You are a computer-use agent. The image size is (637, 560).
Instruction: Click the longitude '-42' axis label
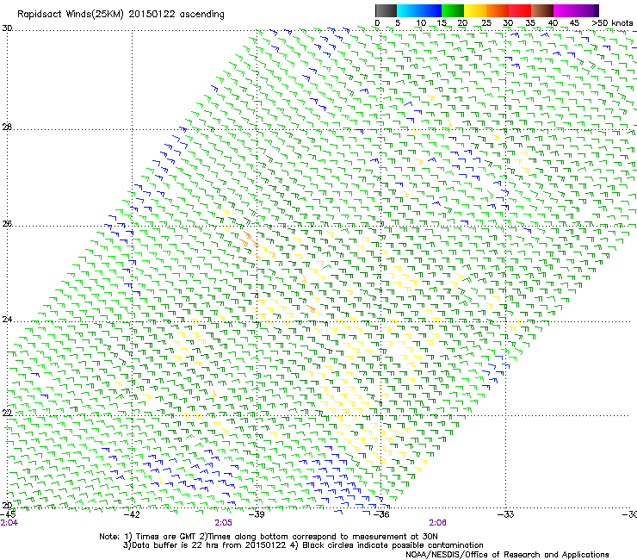point(132,514)
